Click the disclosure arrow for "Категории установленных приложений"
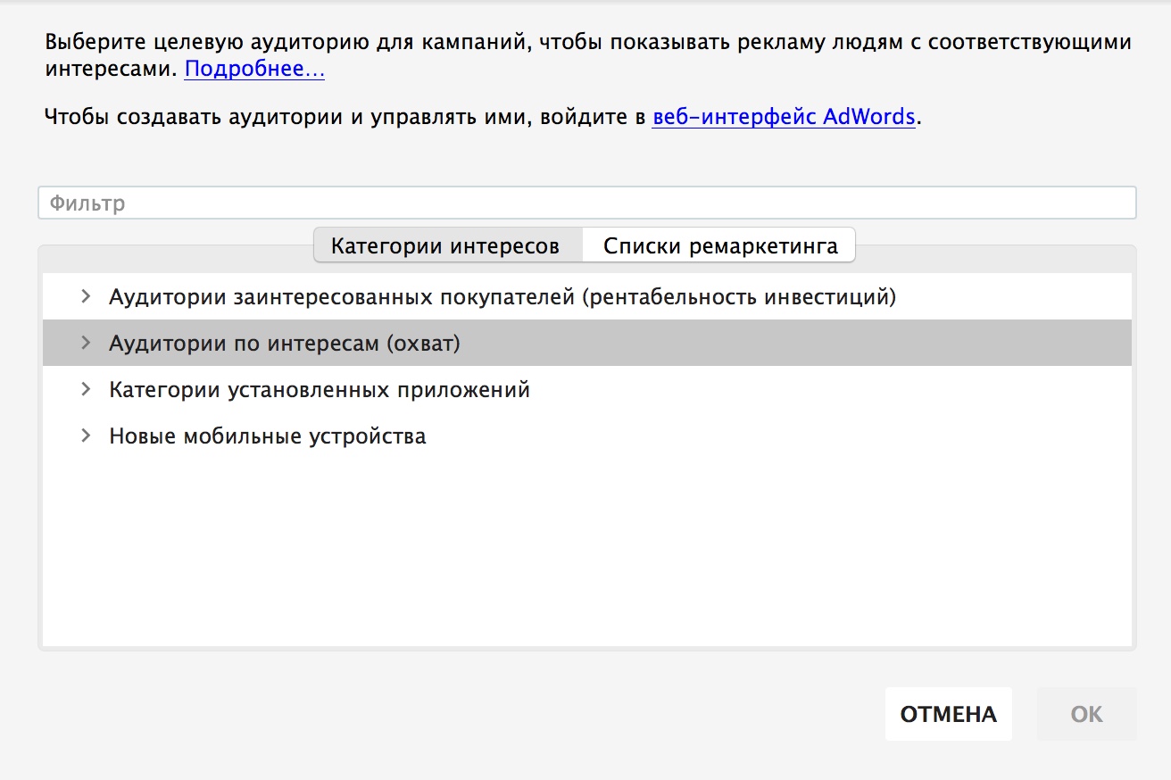 [x=86, y=388]
